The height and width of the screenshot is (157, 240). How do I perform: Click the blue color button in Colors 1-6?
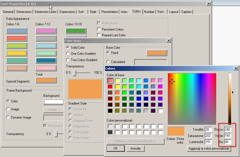pyautogui.click(x=17, y=31)
